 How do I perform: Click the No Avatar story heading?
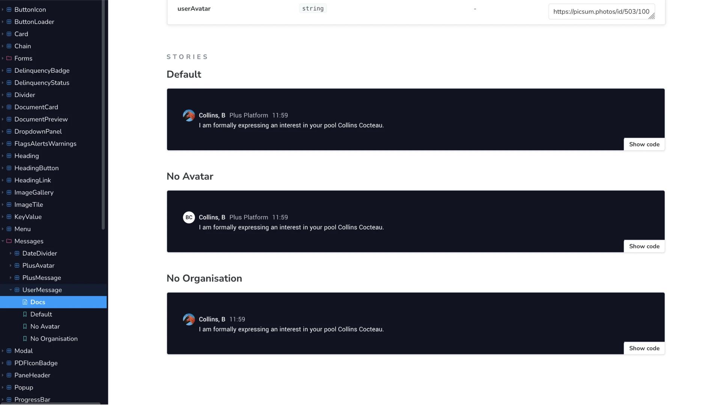[x=190, y=176]
